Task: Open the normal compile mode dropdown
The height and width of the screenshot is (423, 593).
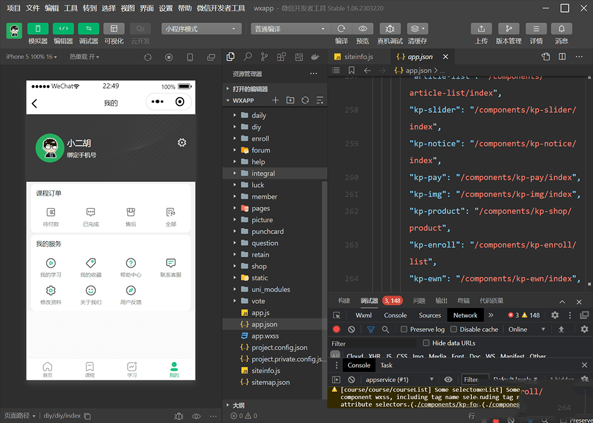Action: point(290,29)
